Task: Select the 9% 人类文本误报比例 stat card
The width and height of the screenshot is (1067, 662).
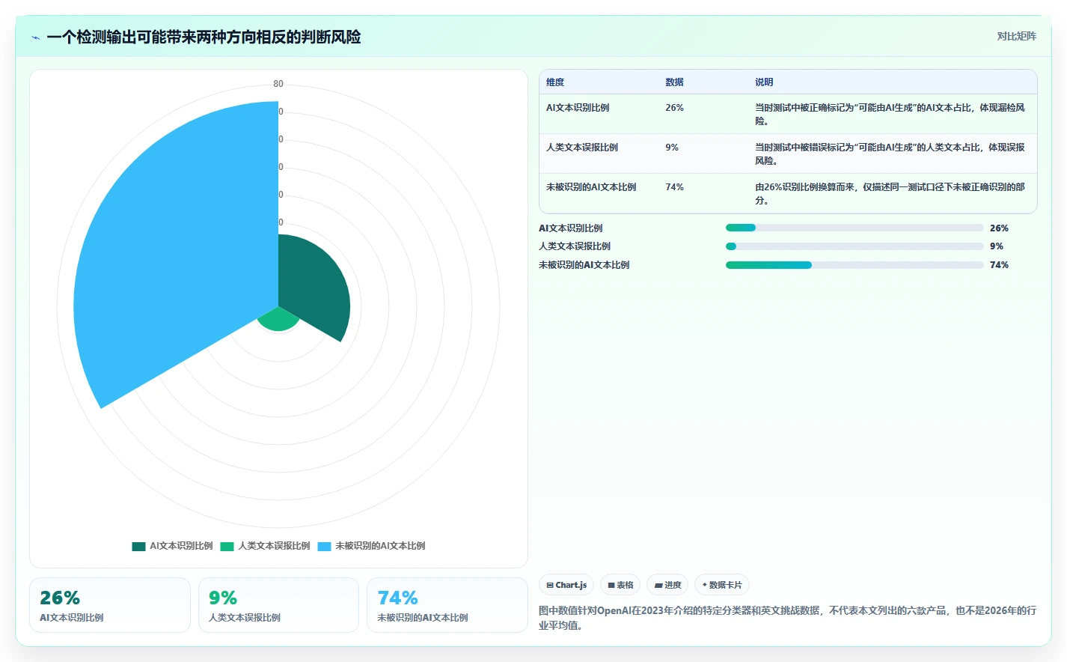Action: (x=278, y=605)
